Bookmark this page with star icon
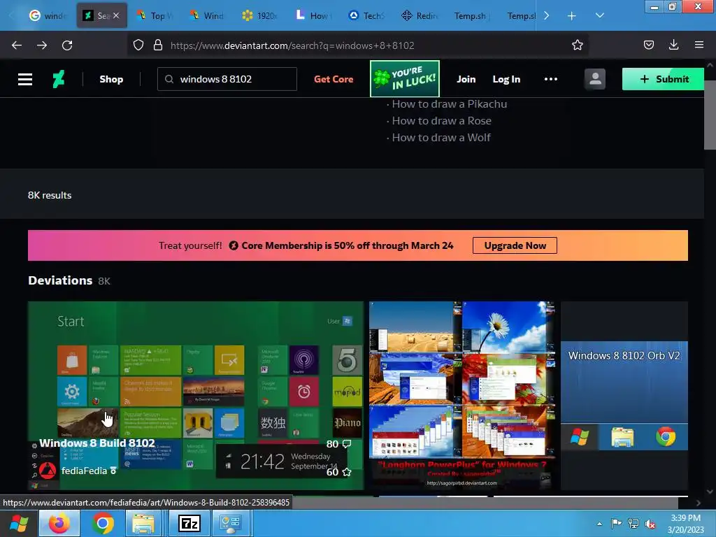Viewport: 716px width, 537px height. (577, 45)
